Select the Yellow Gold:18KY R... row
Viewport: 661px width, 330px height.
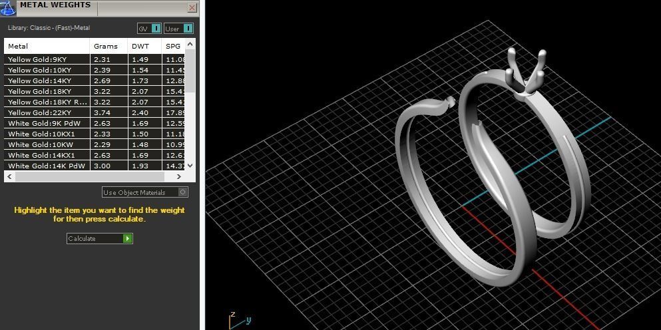point(95,102)
